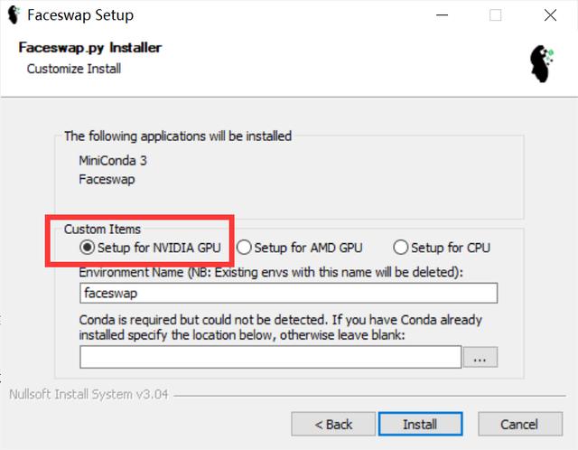Viewport: 578px width, 450px height.
Task: Select Setup for CPU option
Action: click(400, 247)
